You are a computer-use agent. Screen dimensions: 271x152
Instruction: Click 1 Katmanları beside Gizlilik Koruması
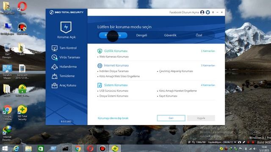click(208, 51)
